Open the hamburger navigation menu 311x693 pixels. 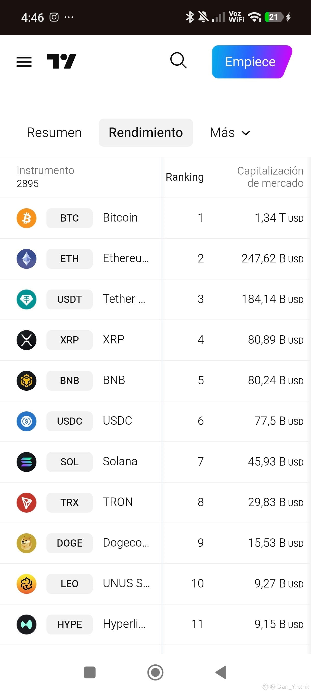coord(24,62)
